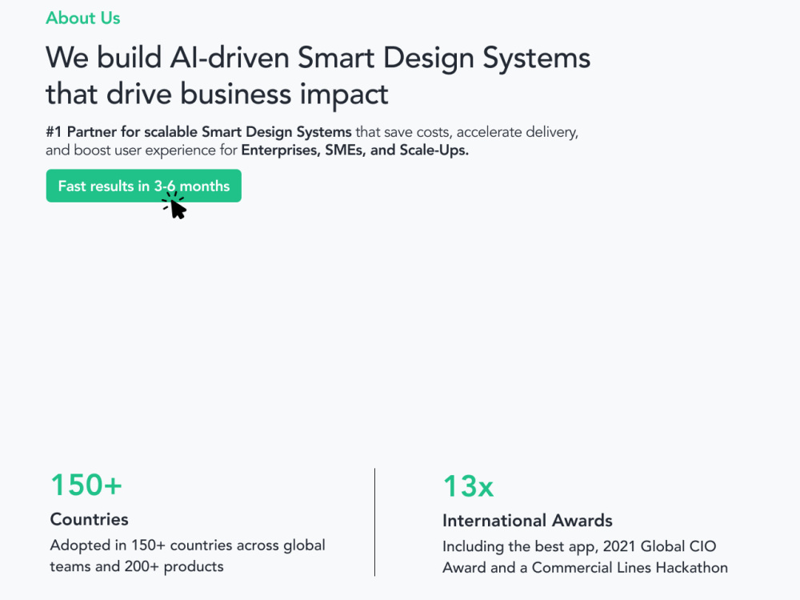Image resolution: width=800 pixels, height=600 pixels.
Task: Click 'teams and 200+ products' line
Action: 137,567
